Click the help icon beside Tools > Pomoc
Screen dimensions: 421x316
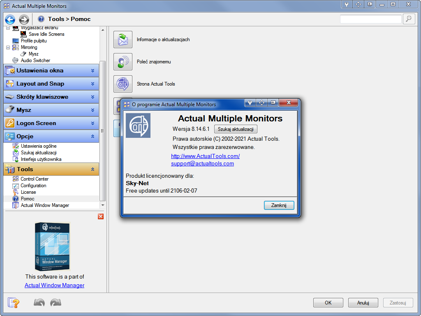tap(41, 19)
